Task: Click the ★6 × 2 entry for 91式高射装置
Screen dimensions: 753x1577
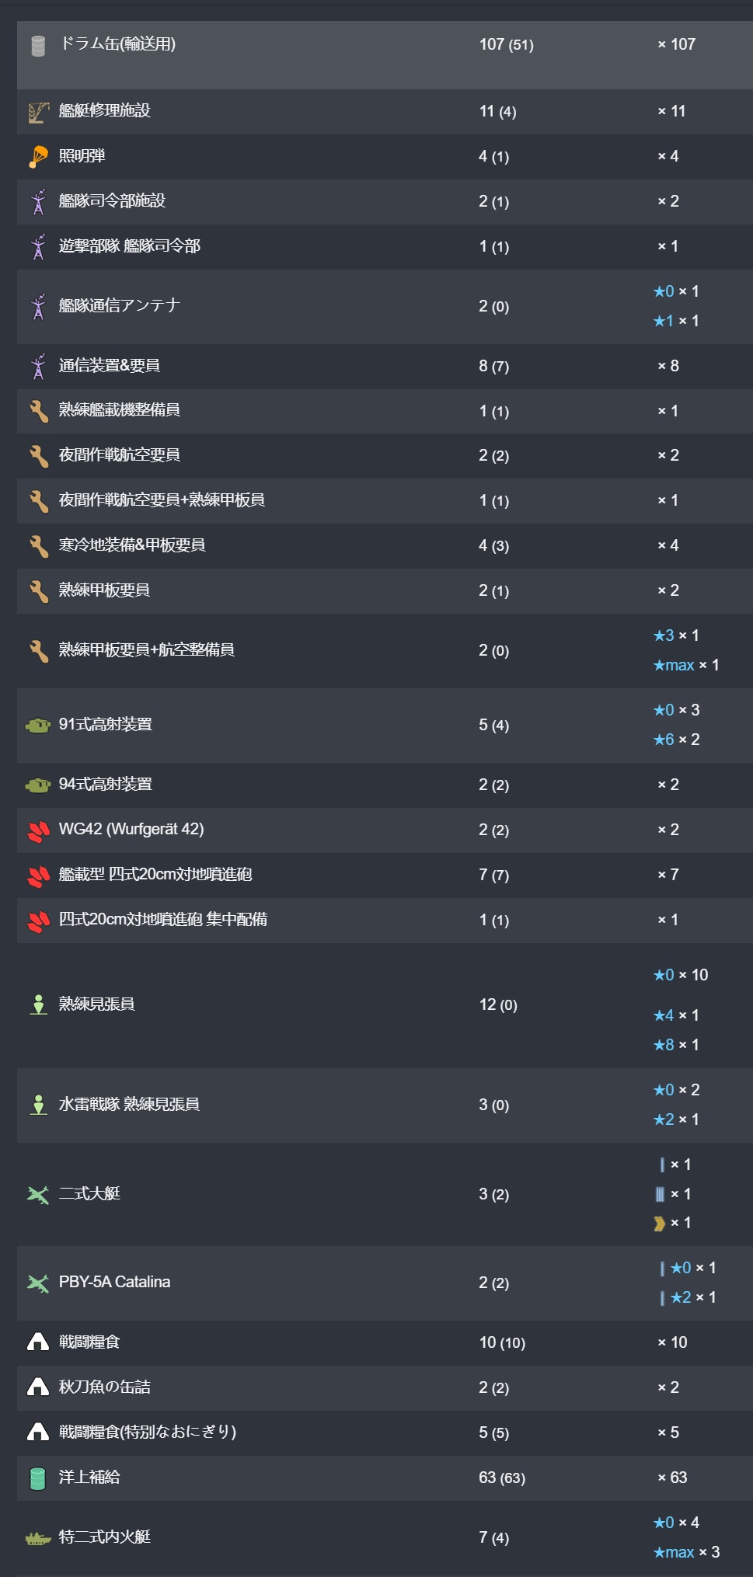Action: 676,740
